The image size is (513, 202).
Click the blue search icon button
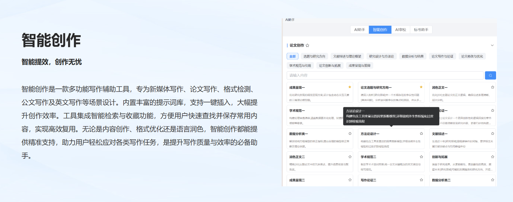coord(490,75)
